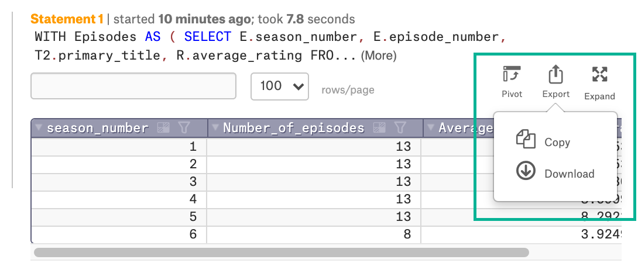Open filter funnel on season_number column
Viewport: 638px width, 263px height.
(x=184, y=128)
